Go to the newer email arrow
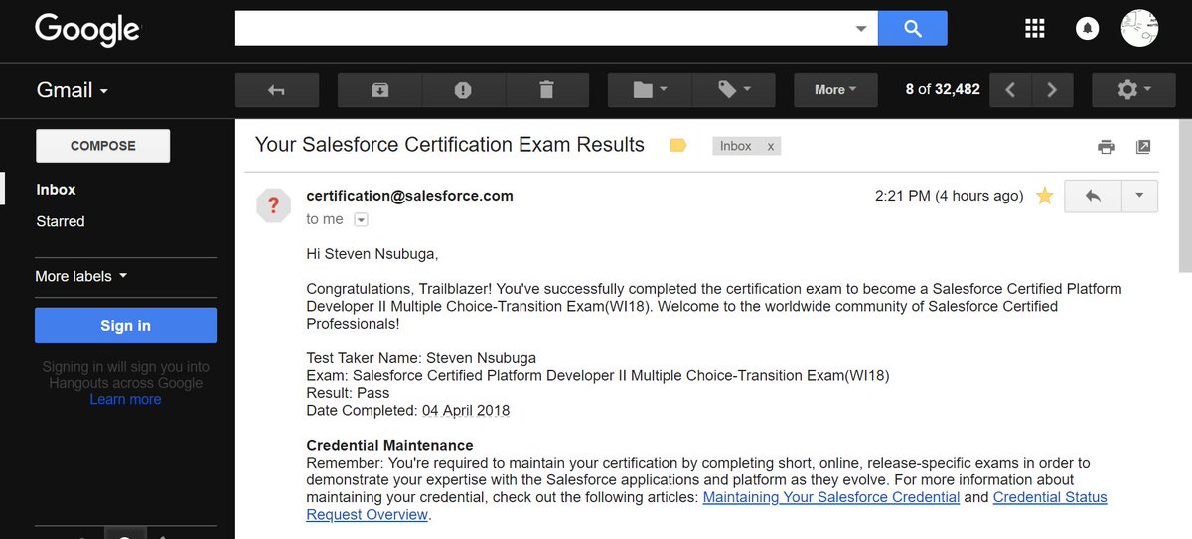The height and width of the screenshot is (539, 1192). (1010, 90)
